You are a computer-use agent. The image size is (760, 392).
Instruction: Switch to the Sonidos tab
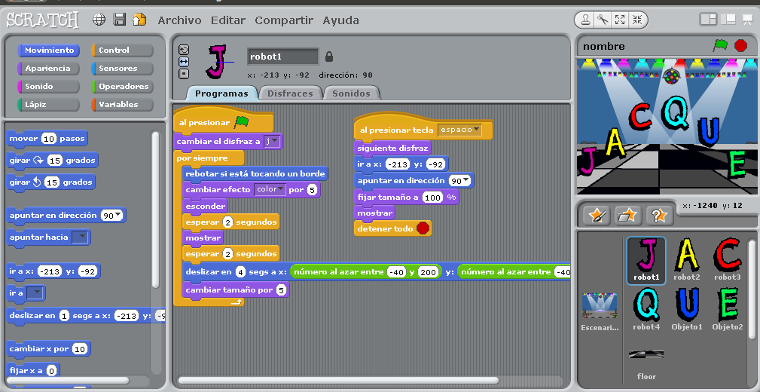(x=351, y=93)
